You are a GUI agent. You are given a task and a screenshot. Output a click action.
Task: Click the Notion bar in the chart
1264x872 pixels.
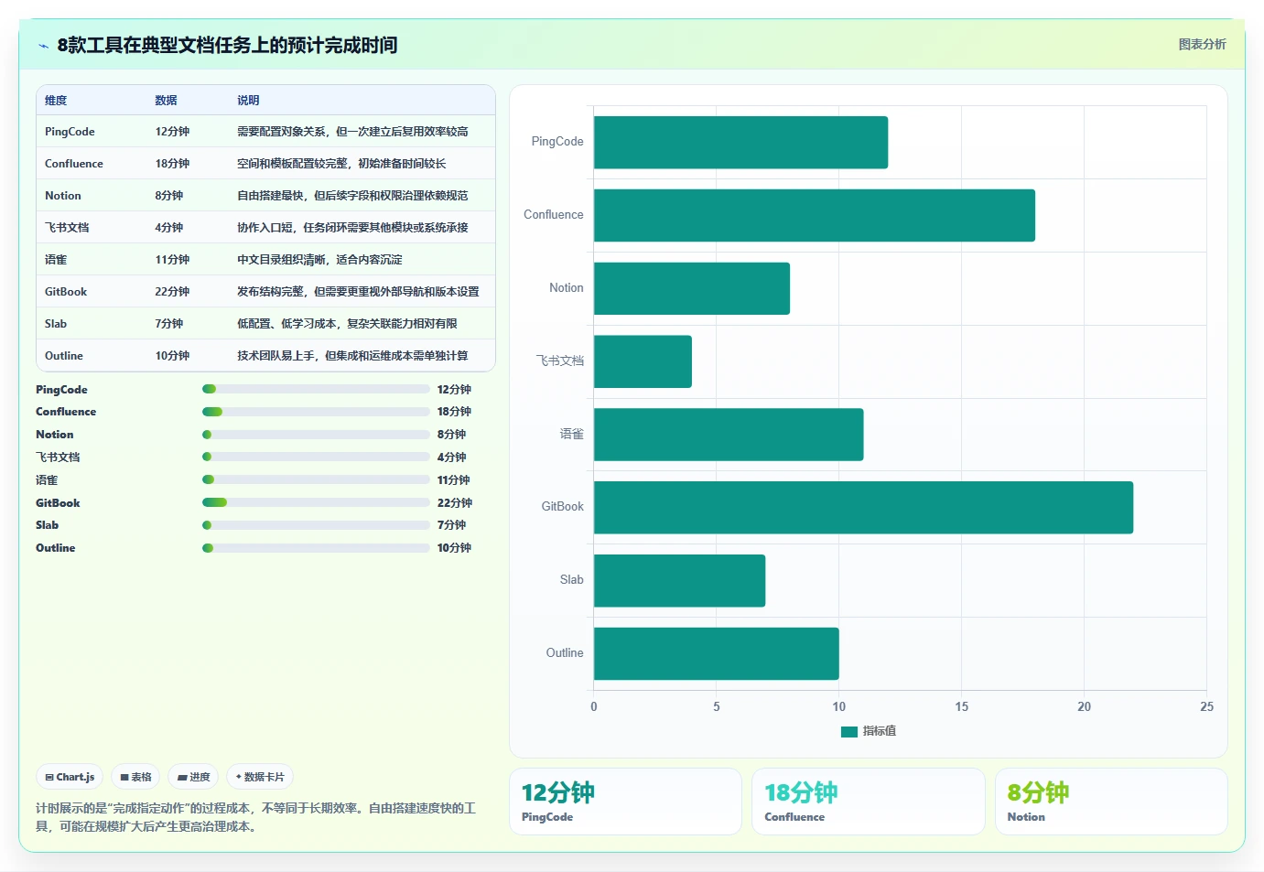click(x=692, y=288)
